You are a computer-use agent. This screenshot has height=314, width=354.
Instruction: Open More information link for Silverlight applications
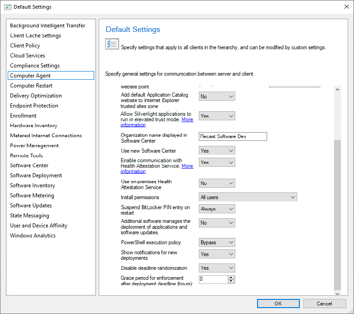pos(187,120)
